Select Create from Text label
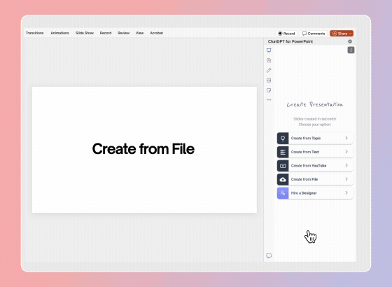The image size is (392, 287). coord(305,152)
